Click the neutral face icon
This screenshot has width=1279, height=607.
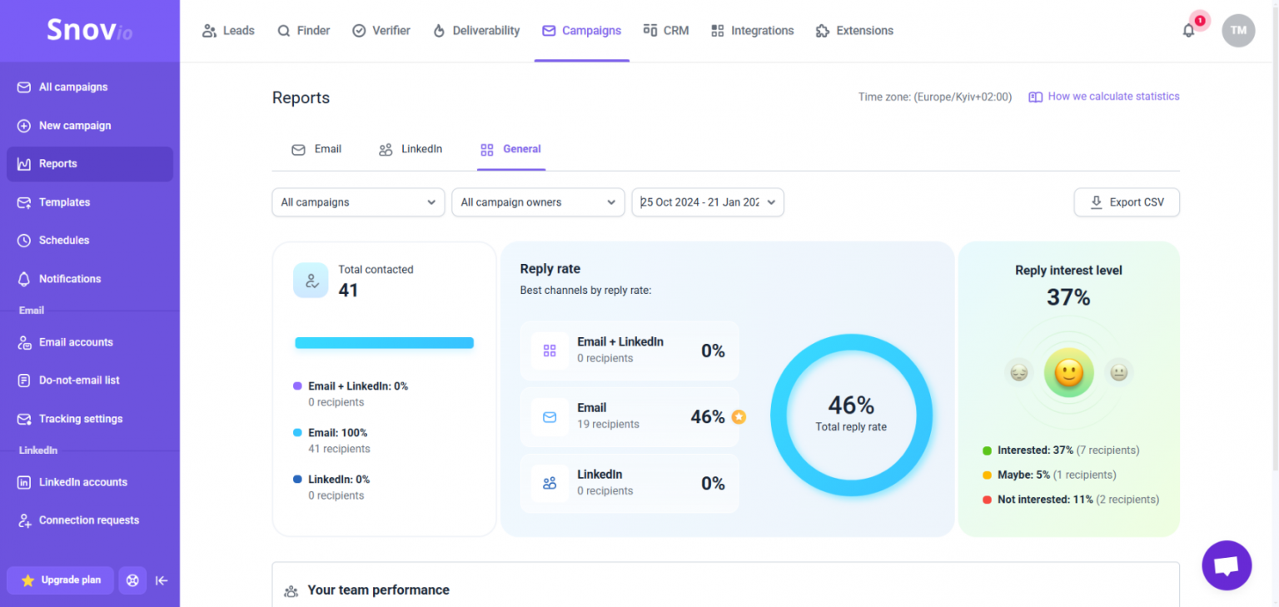[x=1118, y=372]
